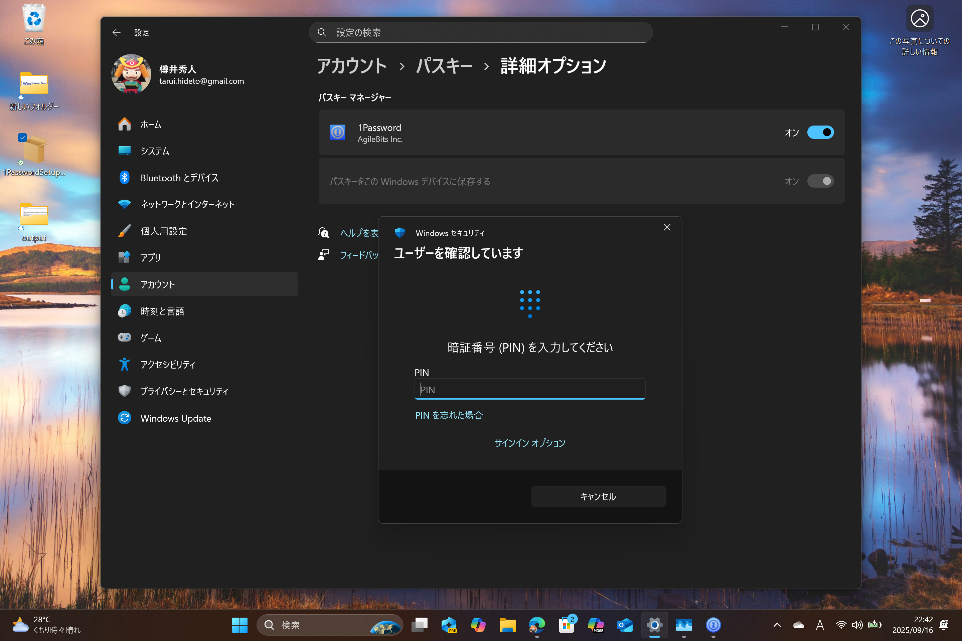Open Windows Update from the sidebar
Screen dimensions: 962x641
point(176,418)
